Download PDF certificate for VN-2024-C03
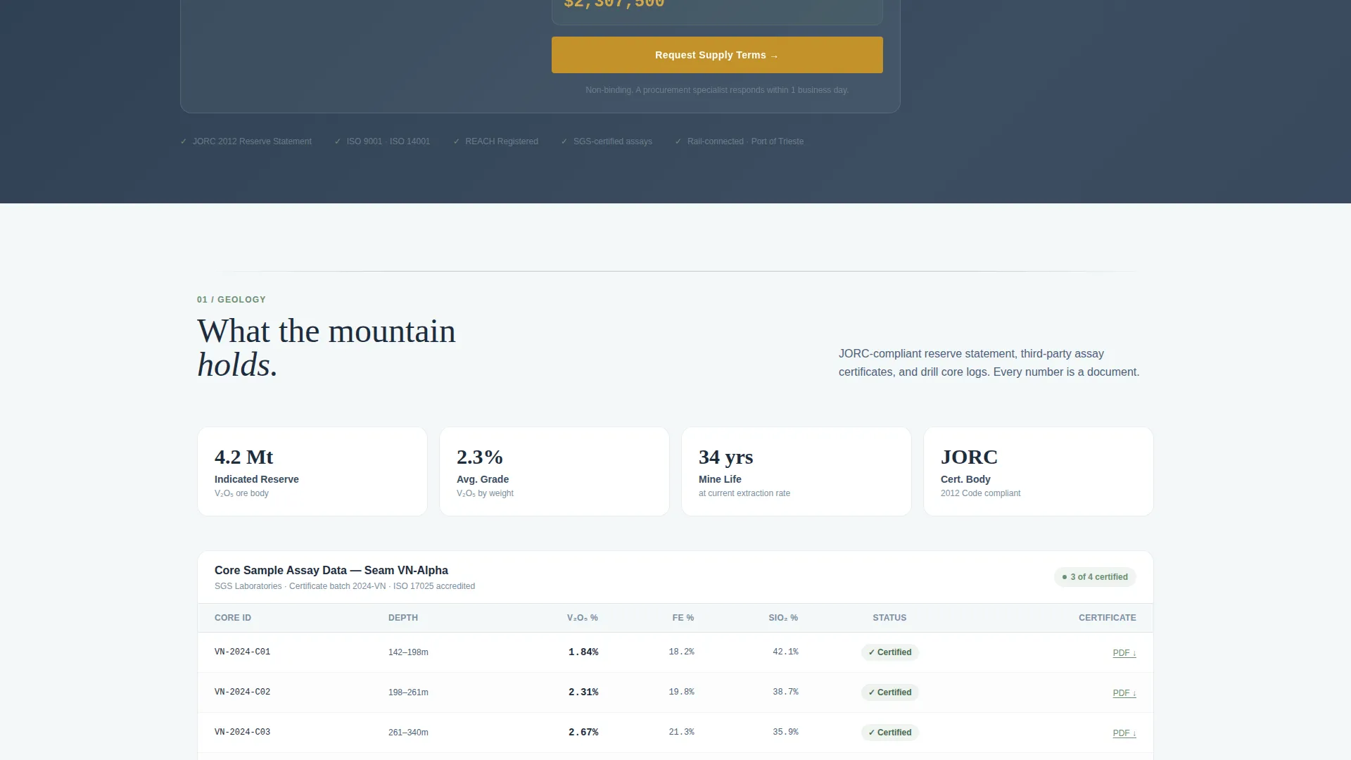Image resolution: width=1351 pixels, height=760 pixels. pyautogui.click(x=1124, y=733)
